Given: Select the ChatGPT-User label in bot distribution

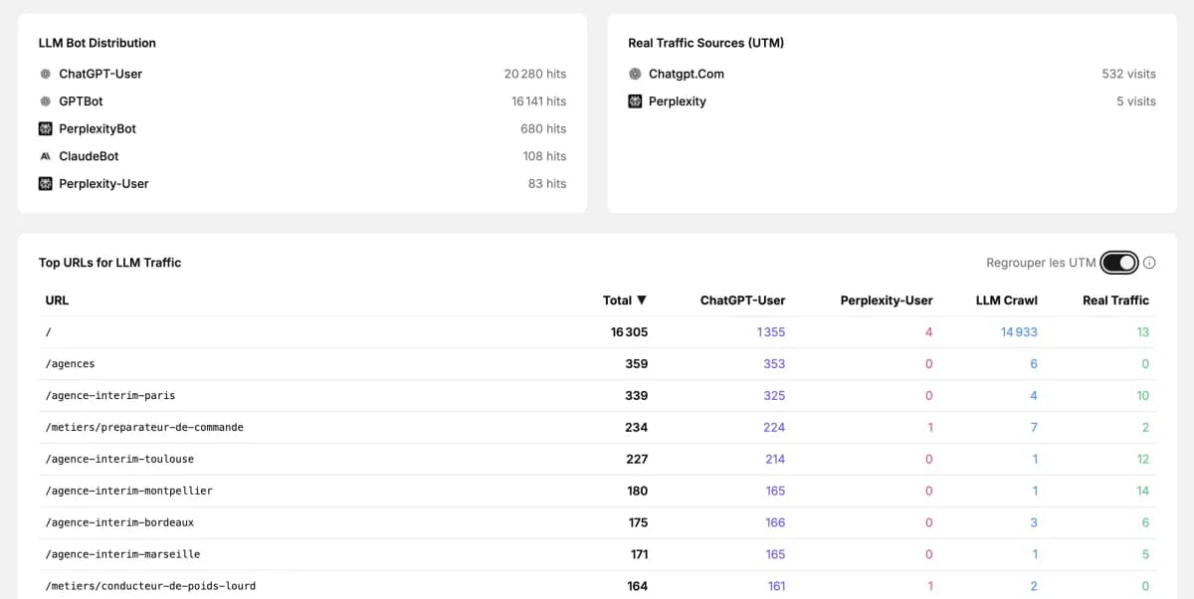Looking at the screenshot, I should 100,74.
